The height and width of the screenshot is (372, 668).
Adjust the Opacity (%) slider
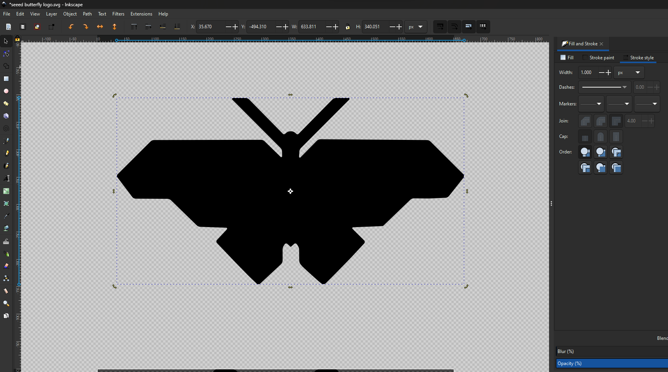(612, 363)
